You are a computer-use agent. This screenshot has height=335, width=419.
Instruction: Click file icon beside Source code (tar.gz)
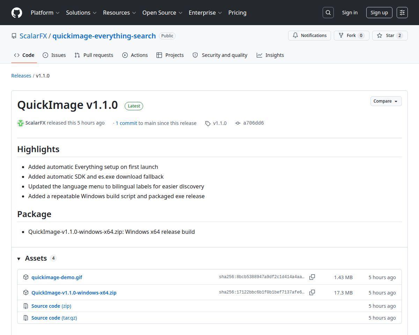(26, 318)
